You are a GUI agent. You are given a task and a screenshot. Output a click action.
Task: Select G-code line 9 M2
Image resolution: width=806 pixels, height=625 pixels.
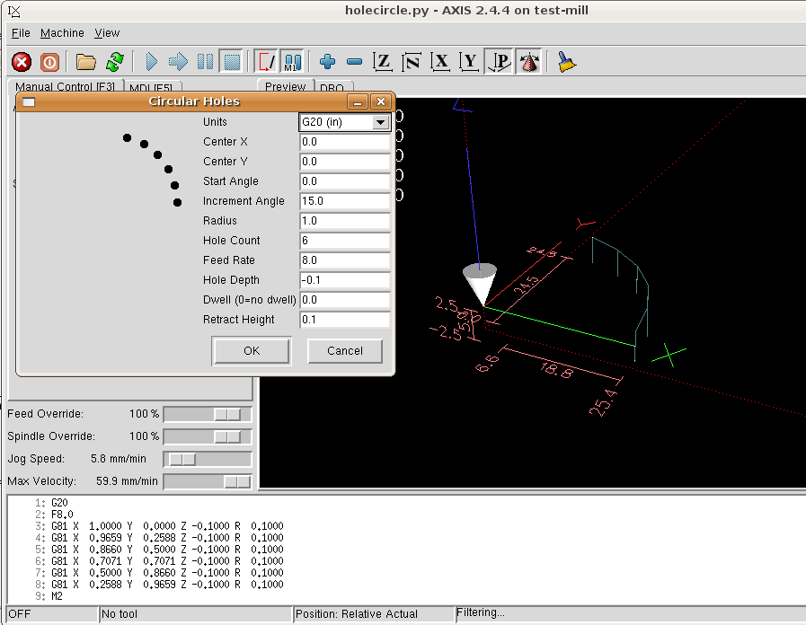(57, 596)
